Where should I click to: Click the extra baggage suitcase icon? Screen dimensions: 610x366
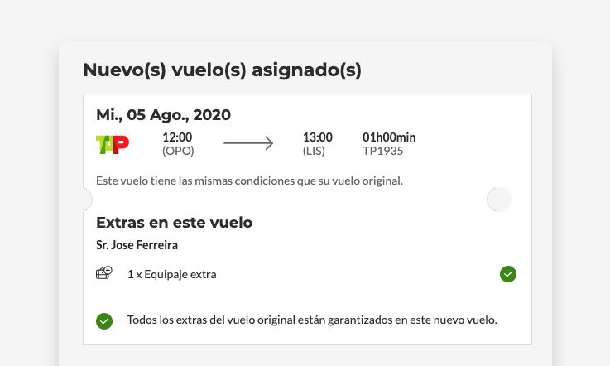coord(103,273)
